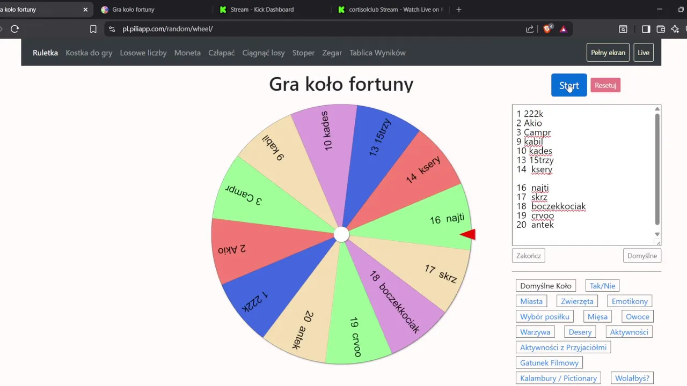This screenshot has height=386, width=687.
Task: Go to Losowe liczby
Action: point(143,53)
